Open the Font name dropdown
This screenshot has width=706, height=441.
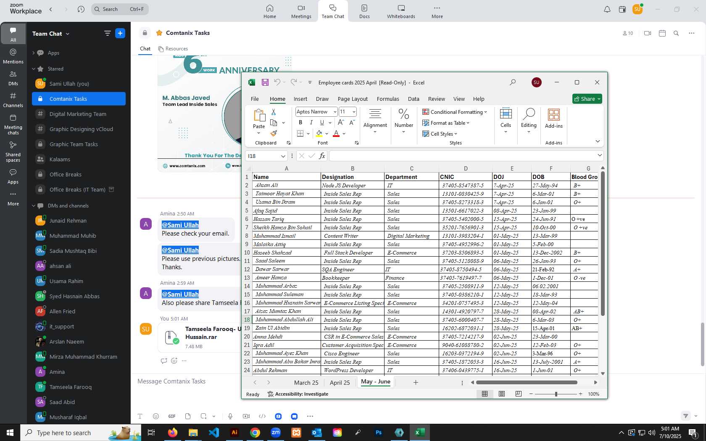pos(335,112)
